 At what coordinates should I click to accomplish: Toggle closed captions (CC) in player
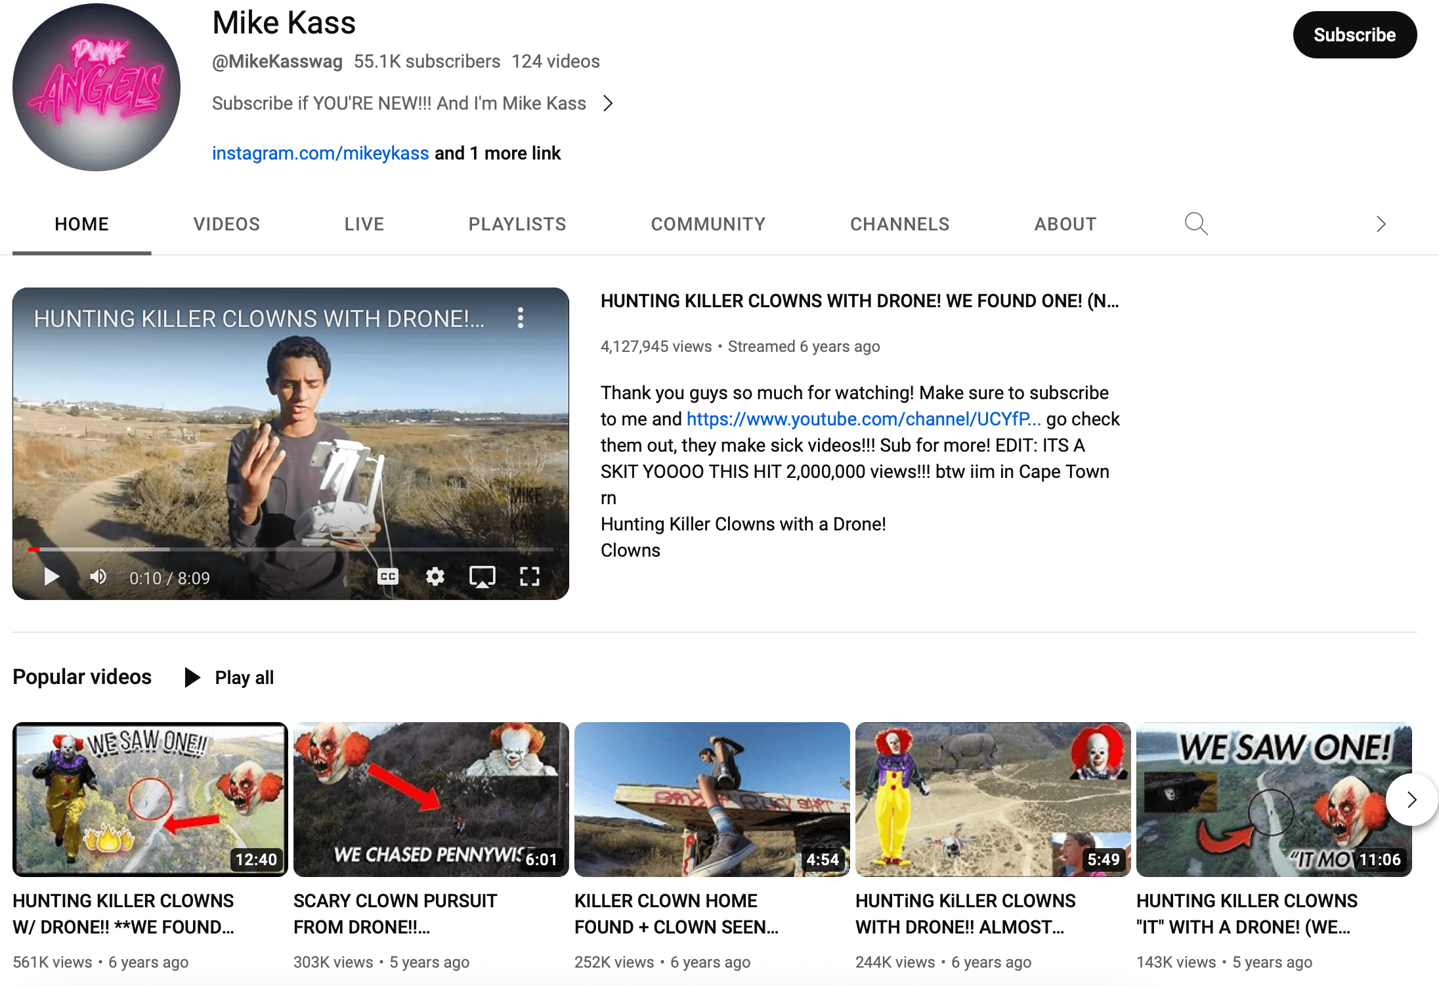pyautogui.click(x=388, y=577)
